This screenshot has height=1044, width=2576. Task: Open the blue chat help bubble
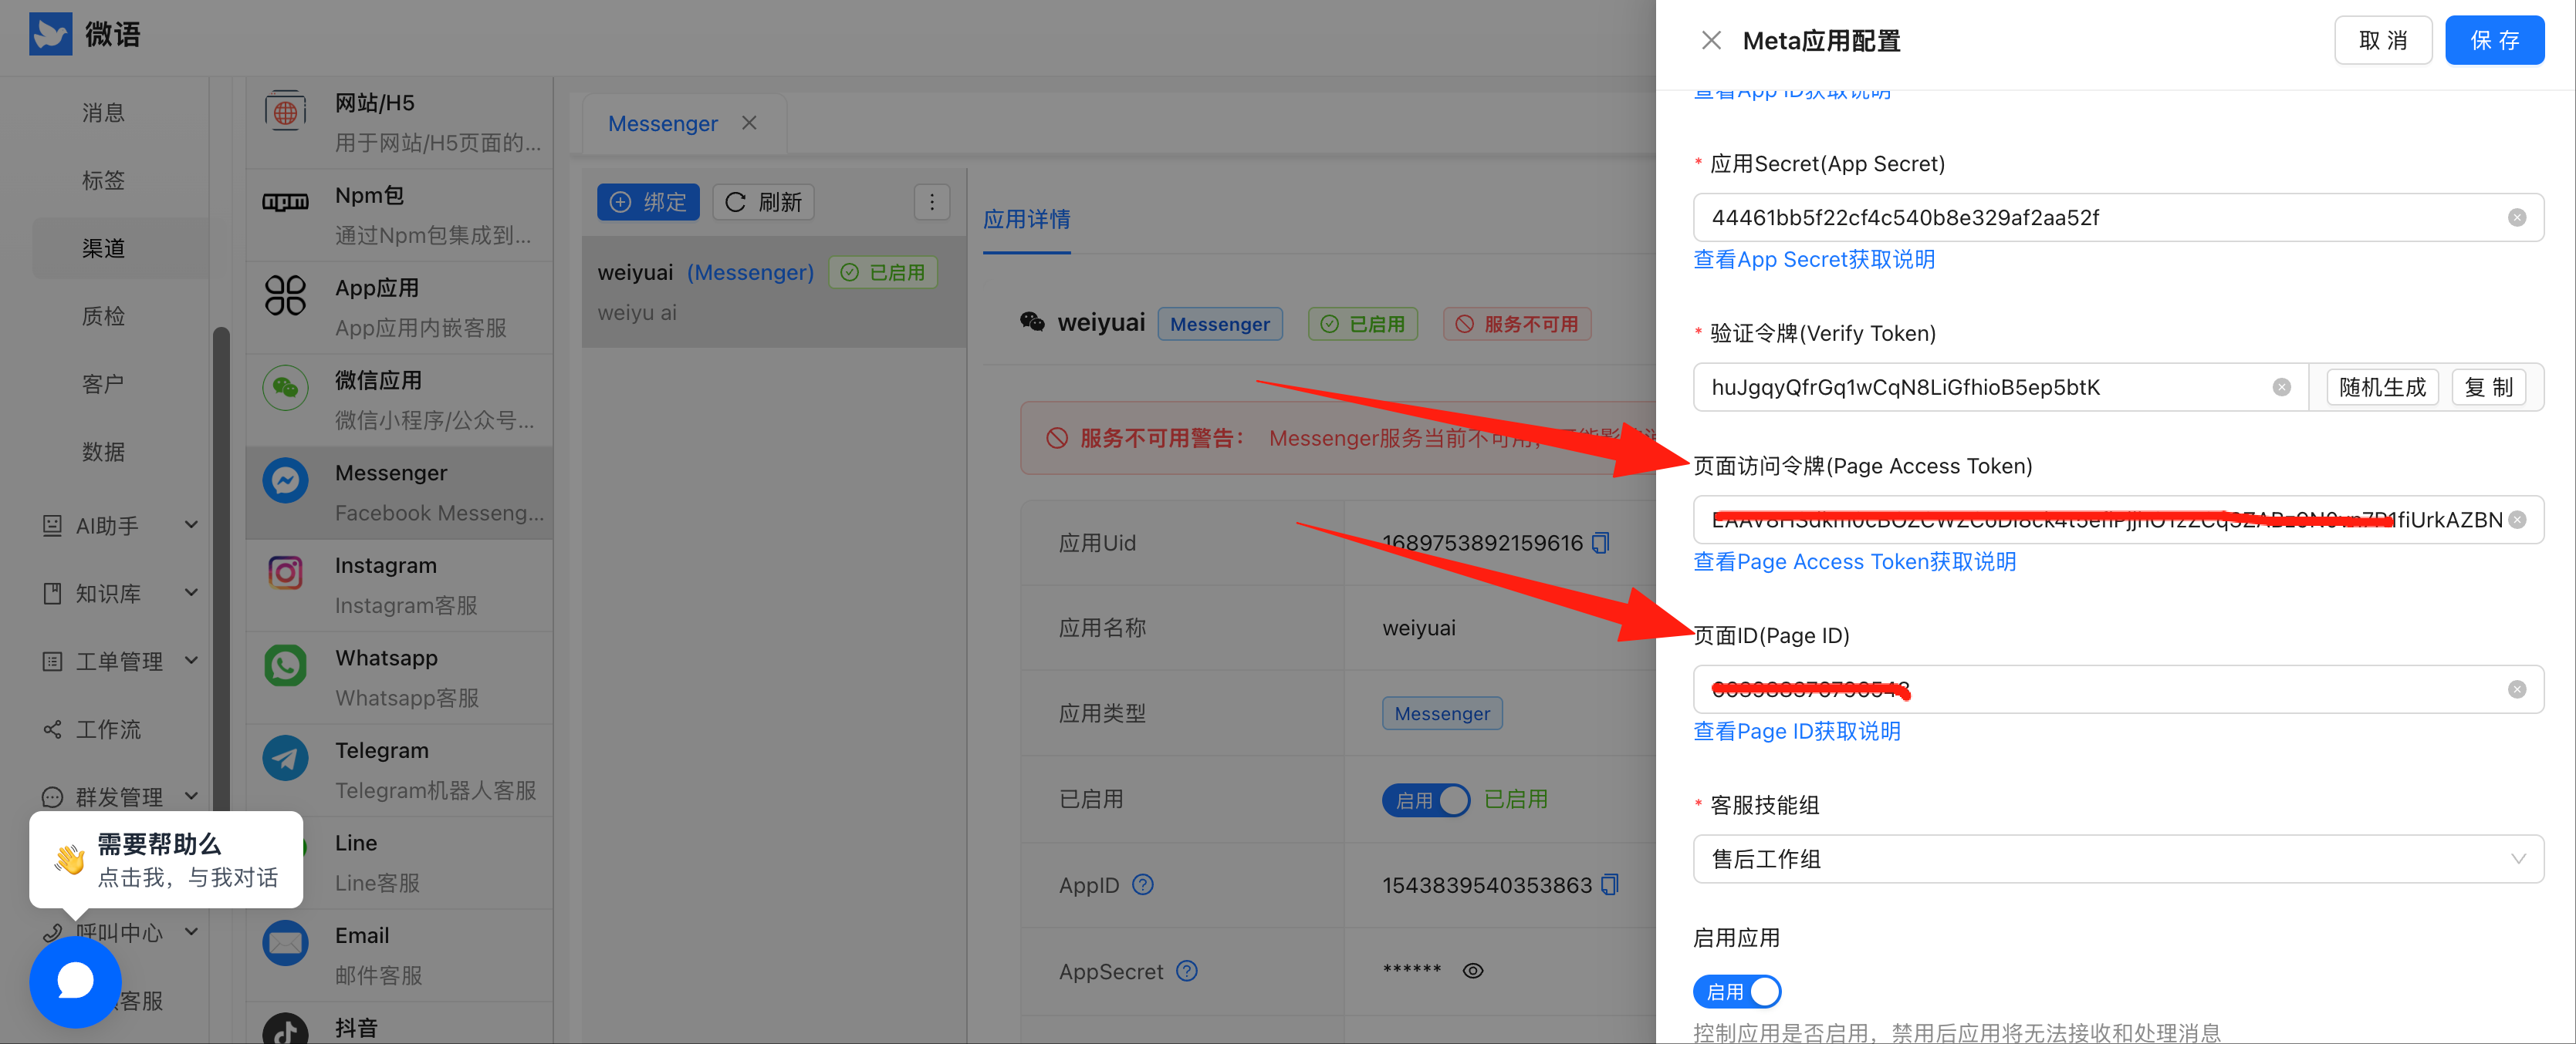pos(75,981)
